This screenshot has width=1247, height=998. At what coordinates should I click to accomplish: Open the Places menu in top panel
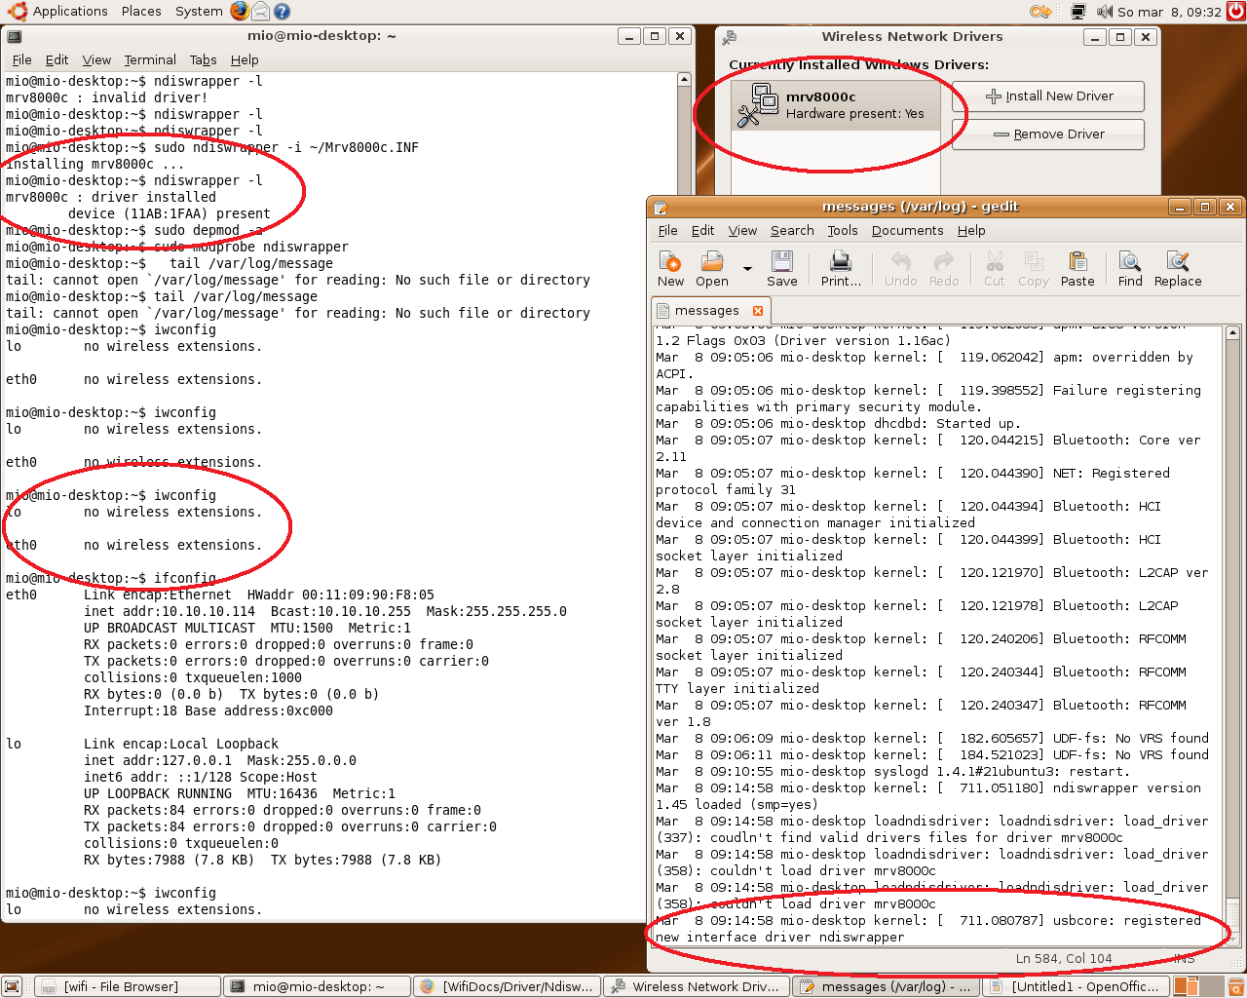coord(141,12)
